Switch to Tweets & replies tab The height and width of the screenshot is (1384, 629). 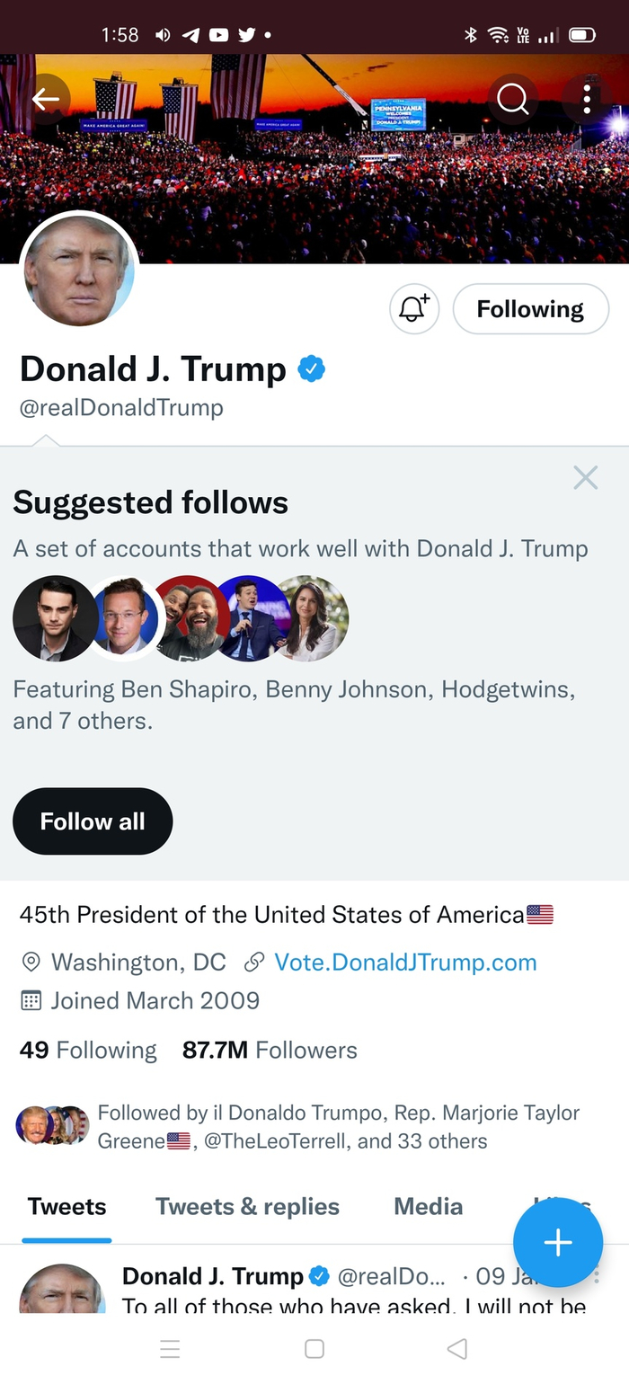[x=247, y=1206]
